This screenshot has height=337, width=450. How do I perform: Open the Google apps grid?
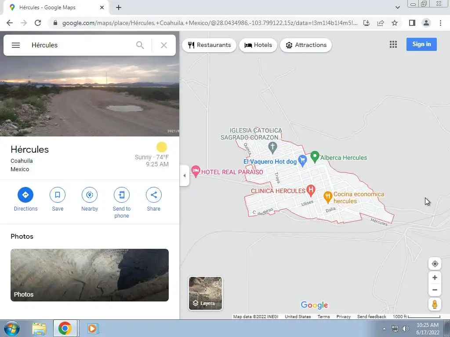[393, 44]
